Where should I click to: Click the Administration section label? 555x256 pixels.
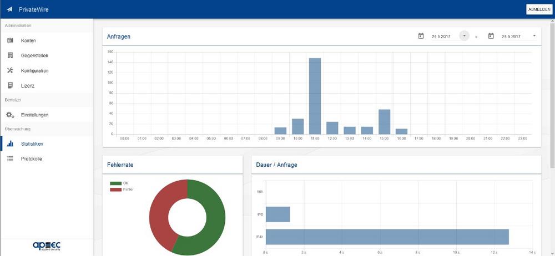tap(18, 25)
